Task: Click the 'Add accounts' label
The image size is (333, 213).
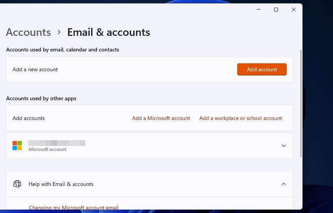Action: point(29,118)
